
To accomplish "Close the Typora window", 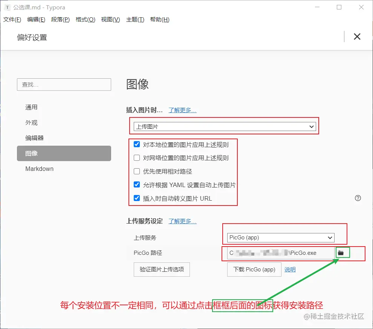I will click(x=361, y=8).
